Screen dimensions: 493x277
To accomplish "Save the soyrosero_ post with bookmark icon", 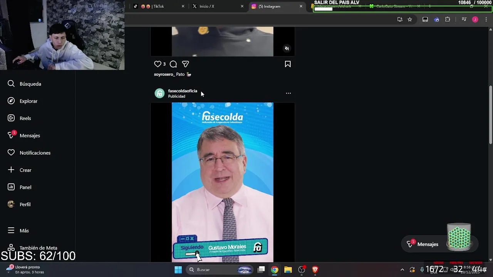I will 288,64.
